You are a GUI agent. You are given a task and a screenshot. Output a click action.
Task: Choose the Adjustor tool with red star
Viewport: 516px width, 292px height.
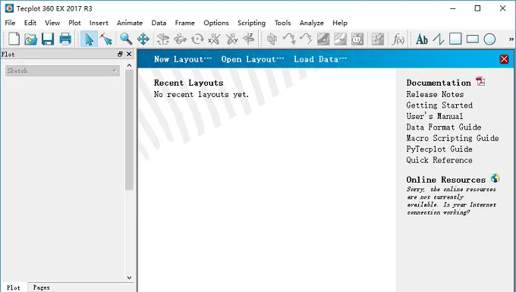[106, 39]
